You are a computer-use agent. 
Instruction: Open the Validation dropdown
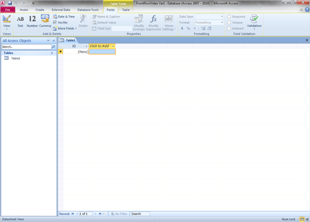tap(254, 22)
